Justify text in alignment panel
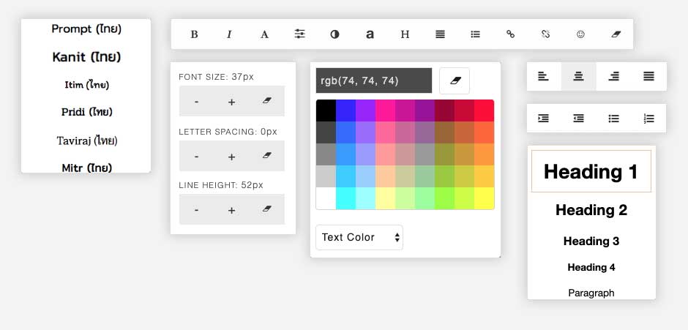Image resolution: width=688 pixels, height=330 pixels. point(649,76)
